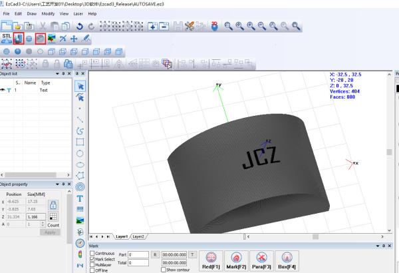Enable the Show contour checkbox

pos(164,270)
